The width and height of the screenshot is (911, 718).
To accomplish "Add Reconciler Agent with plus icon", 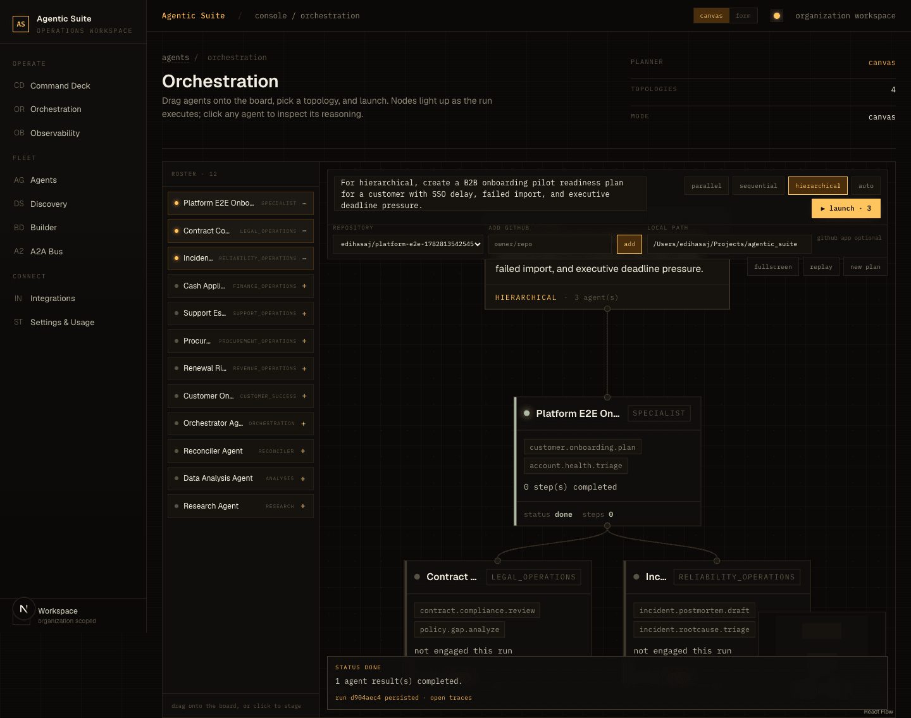I will (x=303, y=451).
